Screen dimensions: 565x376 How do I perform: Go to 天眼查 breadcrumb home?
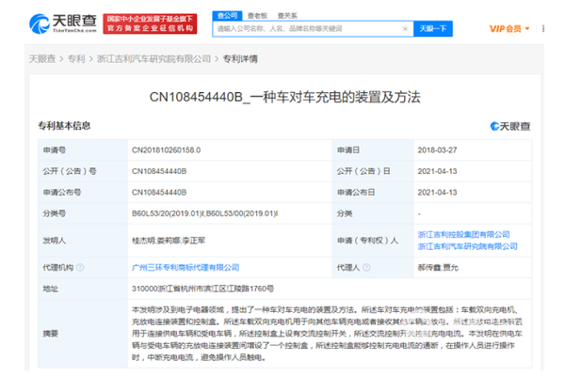[42, 58]
